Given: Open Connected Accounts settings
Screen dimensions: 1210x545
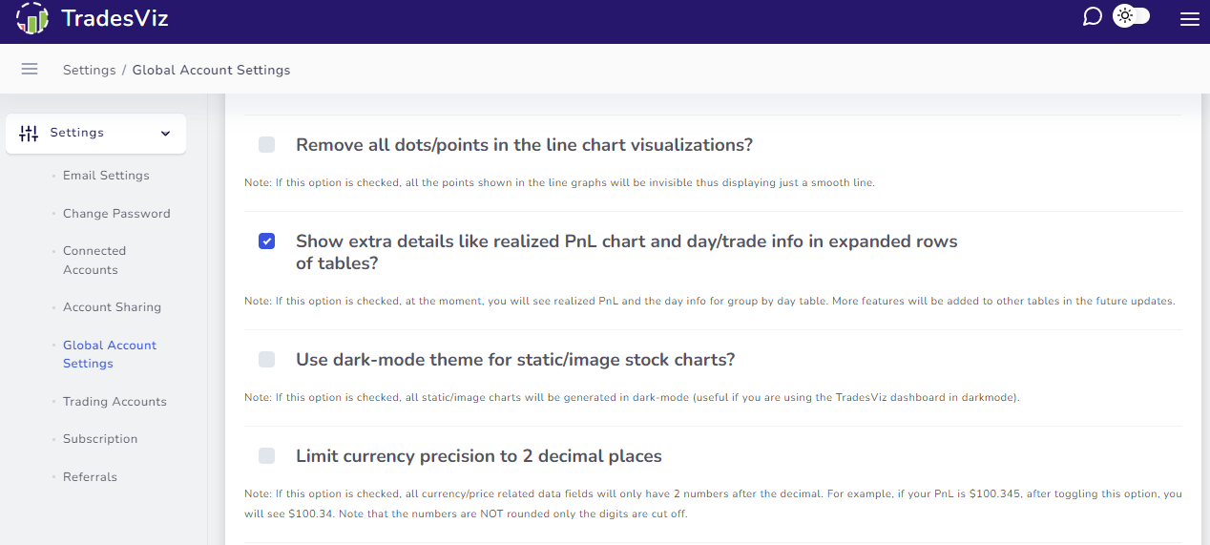Looking at the screenshot, I should pos(94,261).
